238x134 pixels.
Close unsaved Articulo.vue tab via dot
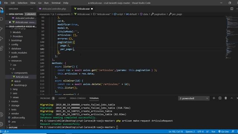click(x=92, y=9)
